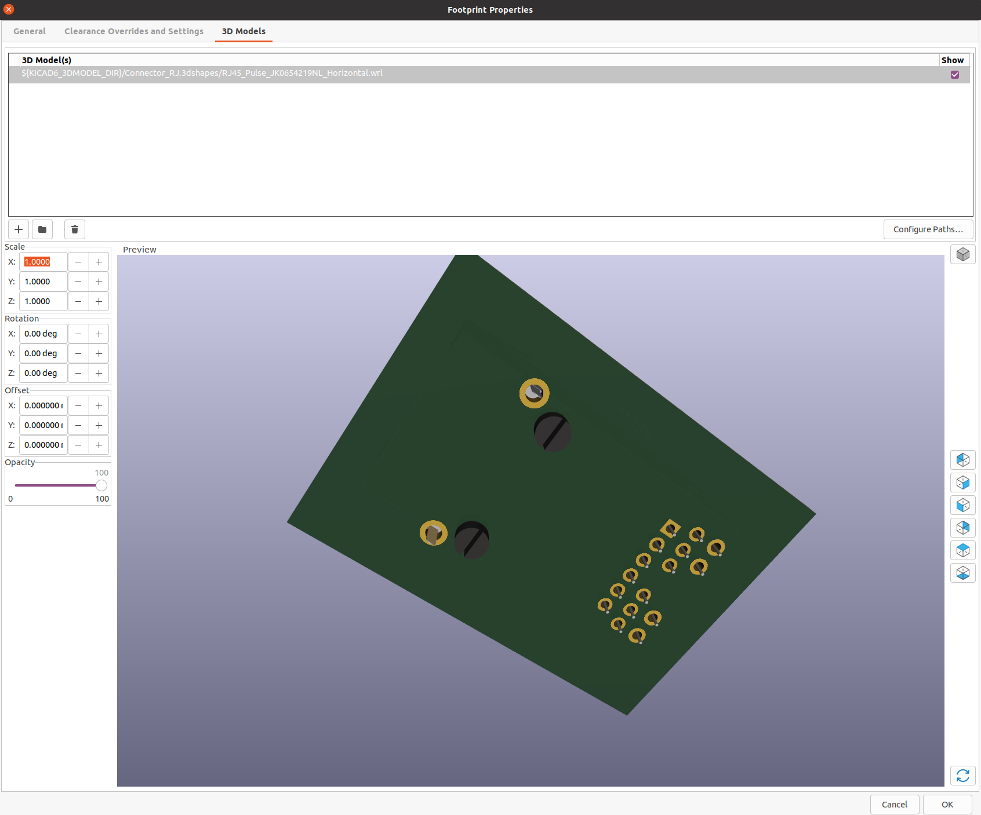This screenshot has height=815, width=981.
Task: Switch preview to front view
Action: coord(962,505)
